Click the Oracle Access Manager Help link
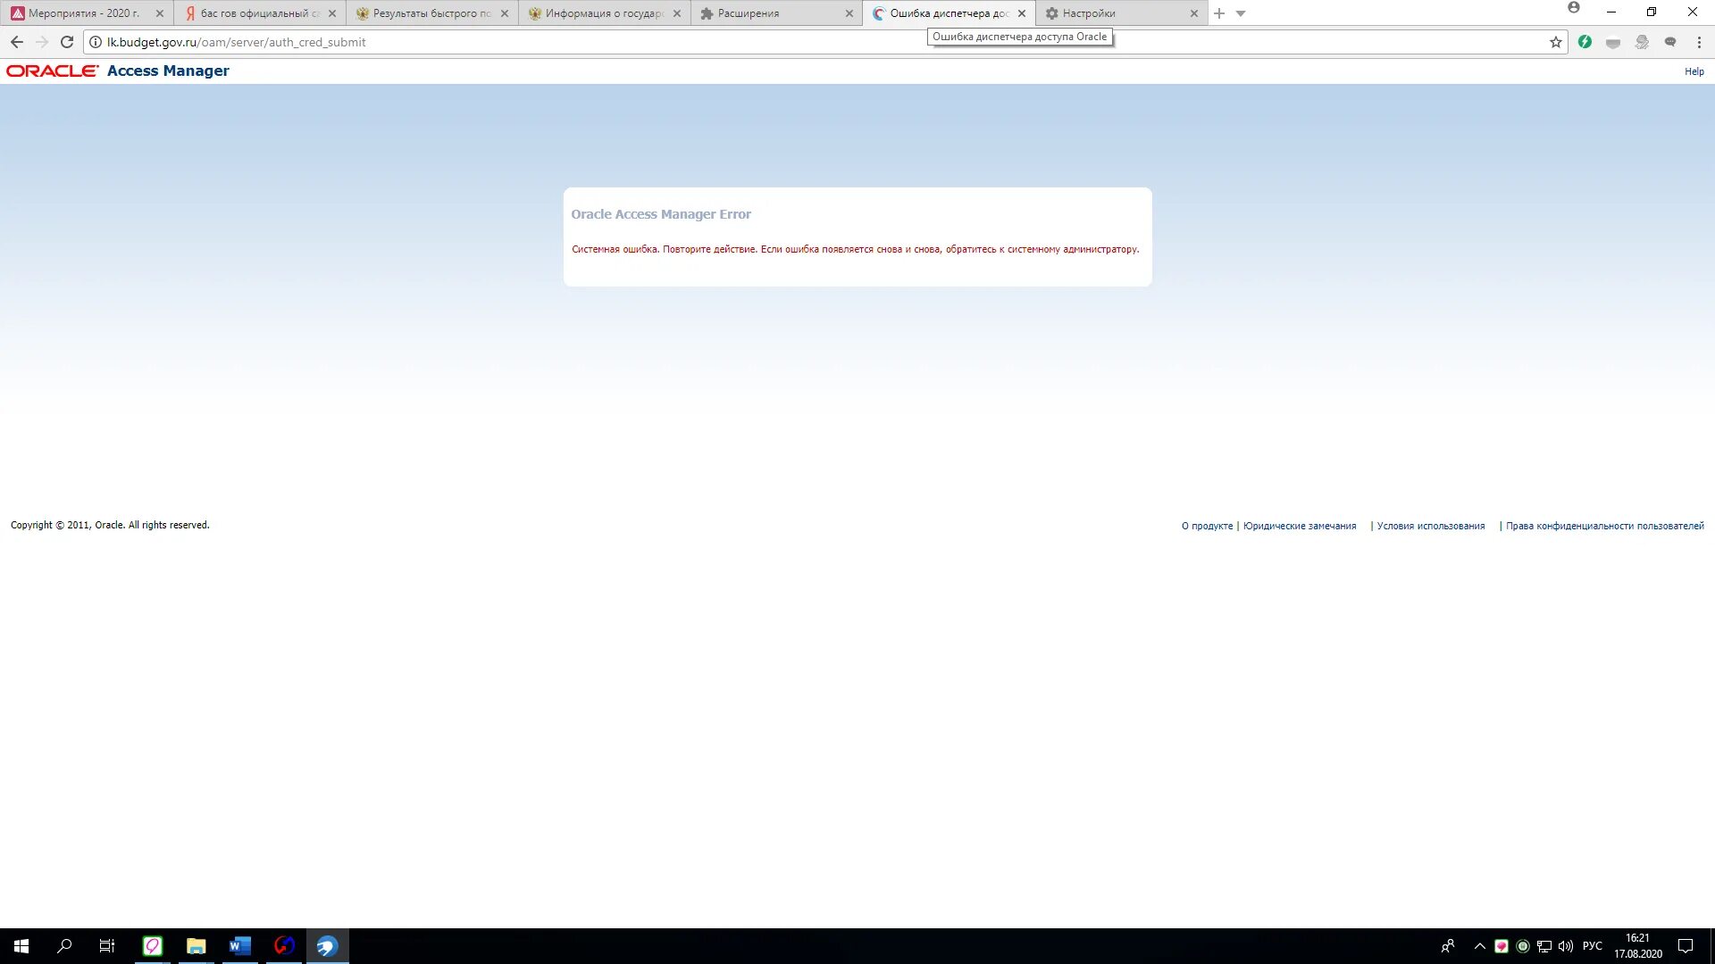The width and height of the screenshot is (1715, 964). pyautogui.click(x=1695, y=71)
